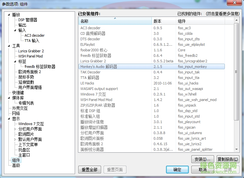Select AC3 decoder row in component list

152,28
